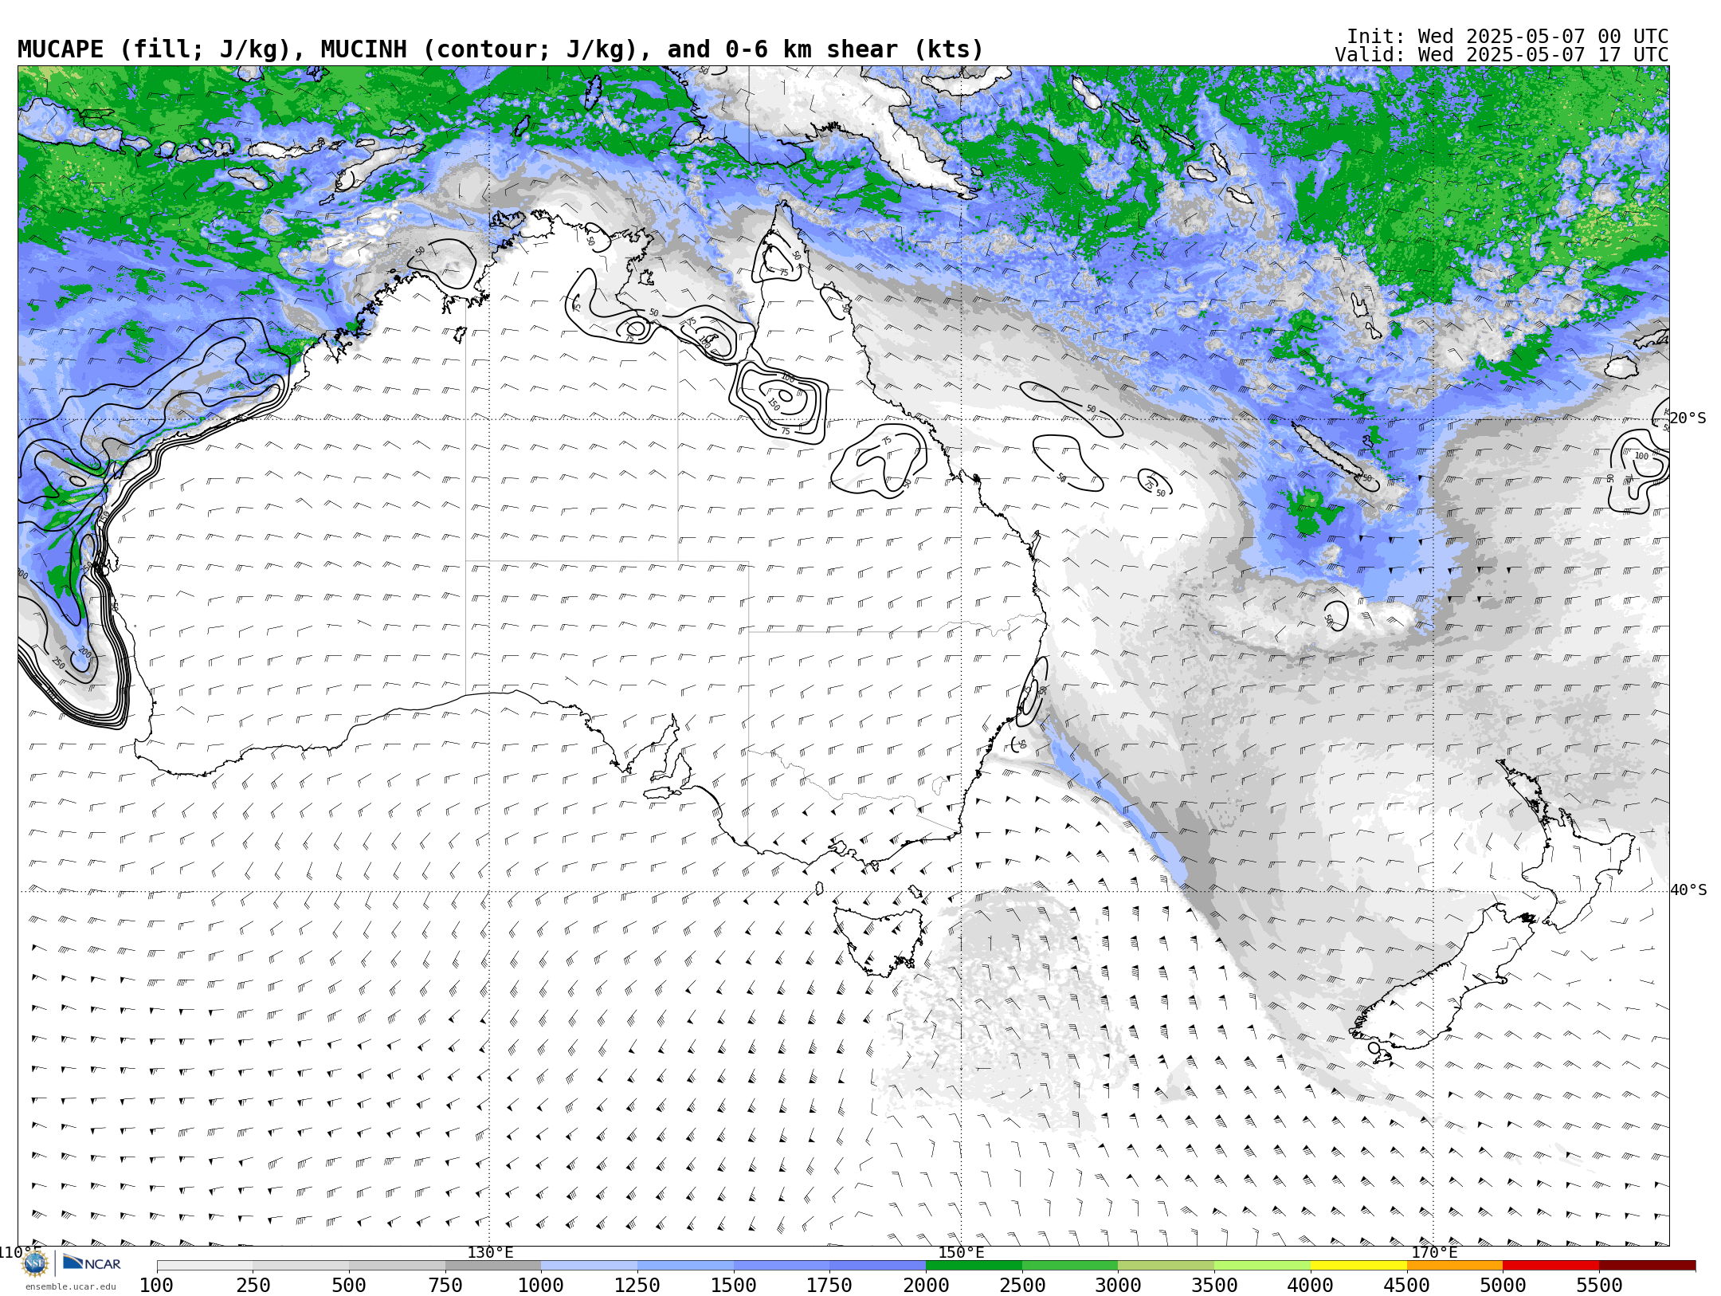This screenshot has height=1296, width=1721.
Task: Click the colorbar label 4000
Action: coord(1311,1285)
